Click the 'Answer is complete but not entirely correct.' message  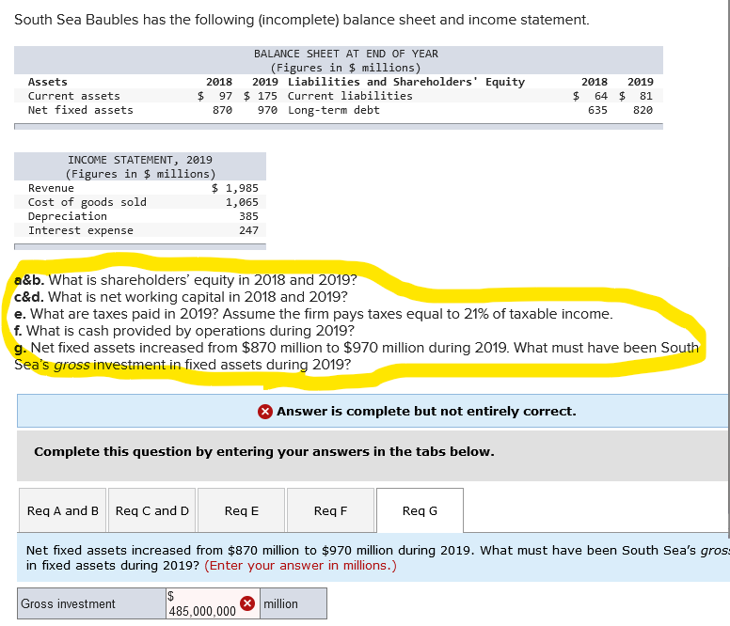pos(426,411)
